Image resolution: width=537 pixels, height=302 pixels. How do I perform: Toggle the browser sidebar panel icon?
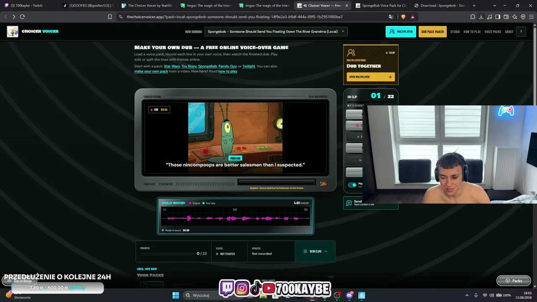pos(498,17)
